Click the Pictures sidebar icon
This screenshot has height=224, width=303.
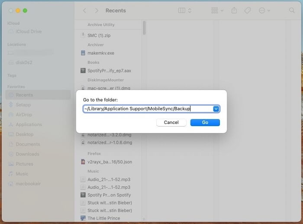11,164
